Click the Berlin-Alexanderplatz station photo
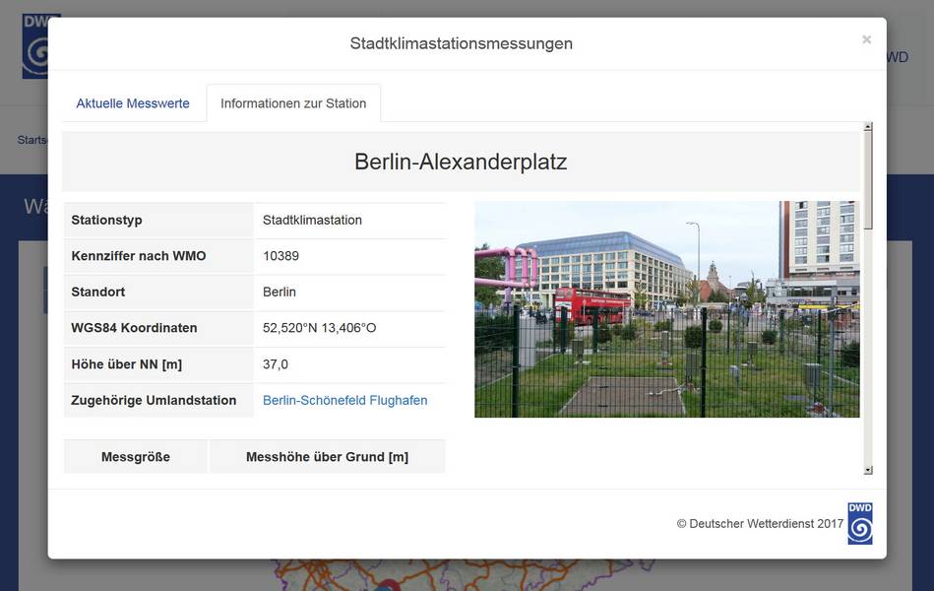Viewport: 934px width, 591px height. 666,309
